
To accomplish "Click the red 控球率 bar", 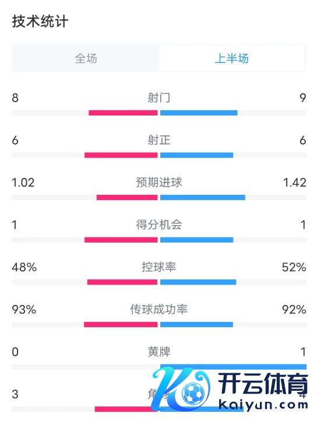I will (122, 282).
